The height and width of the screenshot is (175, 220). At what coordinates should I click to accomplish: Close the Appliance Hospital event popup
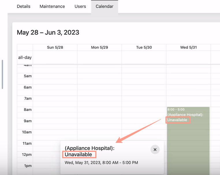[155, 150]
